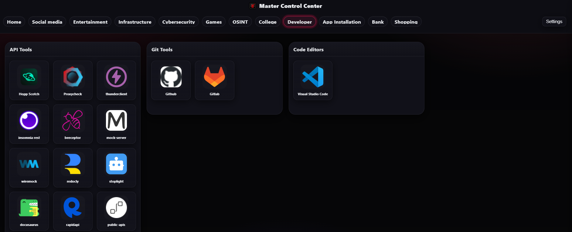
Task: Switch to the Cybersecurity tab
Action: tap(179, 22)
